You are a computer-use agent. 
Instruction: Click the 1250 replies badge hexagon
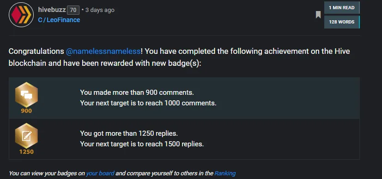(26, 136)
